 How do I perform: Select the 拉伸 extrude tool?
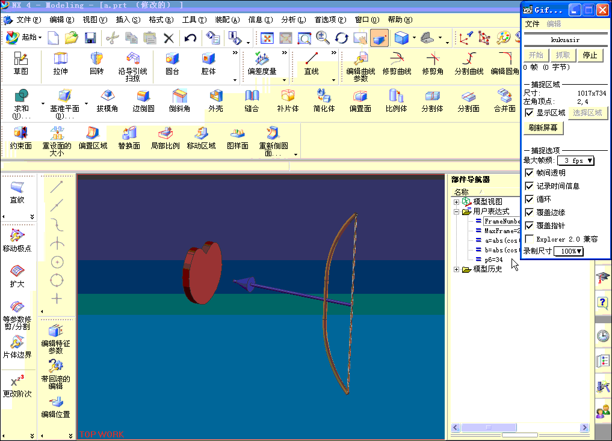pyautogui.click(x=61, y=64)
